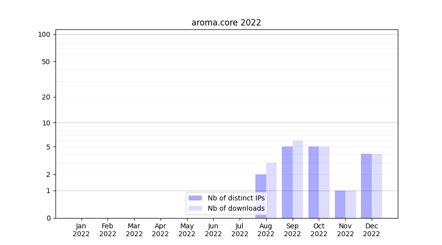Click the 100 y-axis tick label

coord(44,34)
